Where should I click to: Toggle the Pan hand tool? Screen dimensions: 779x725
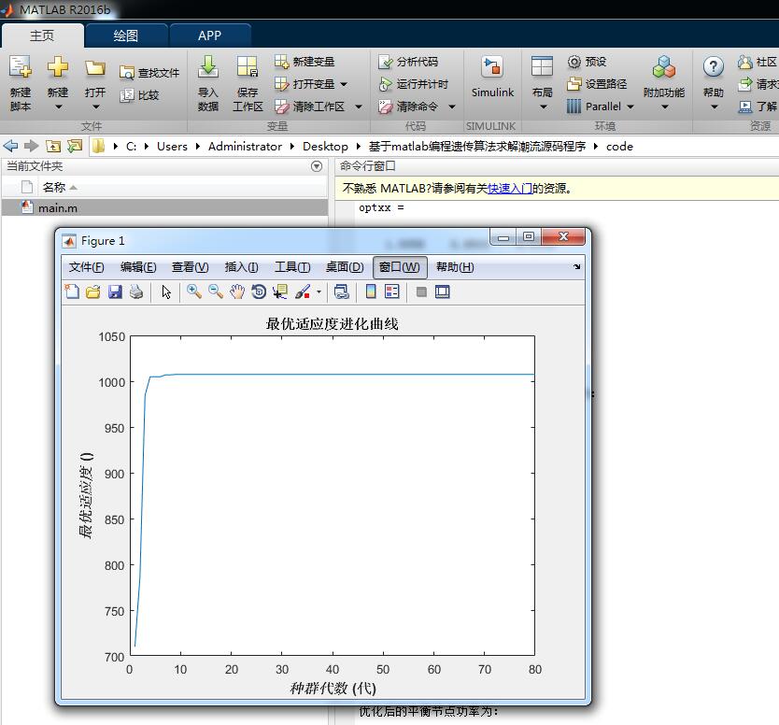[x=237, y=291]
